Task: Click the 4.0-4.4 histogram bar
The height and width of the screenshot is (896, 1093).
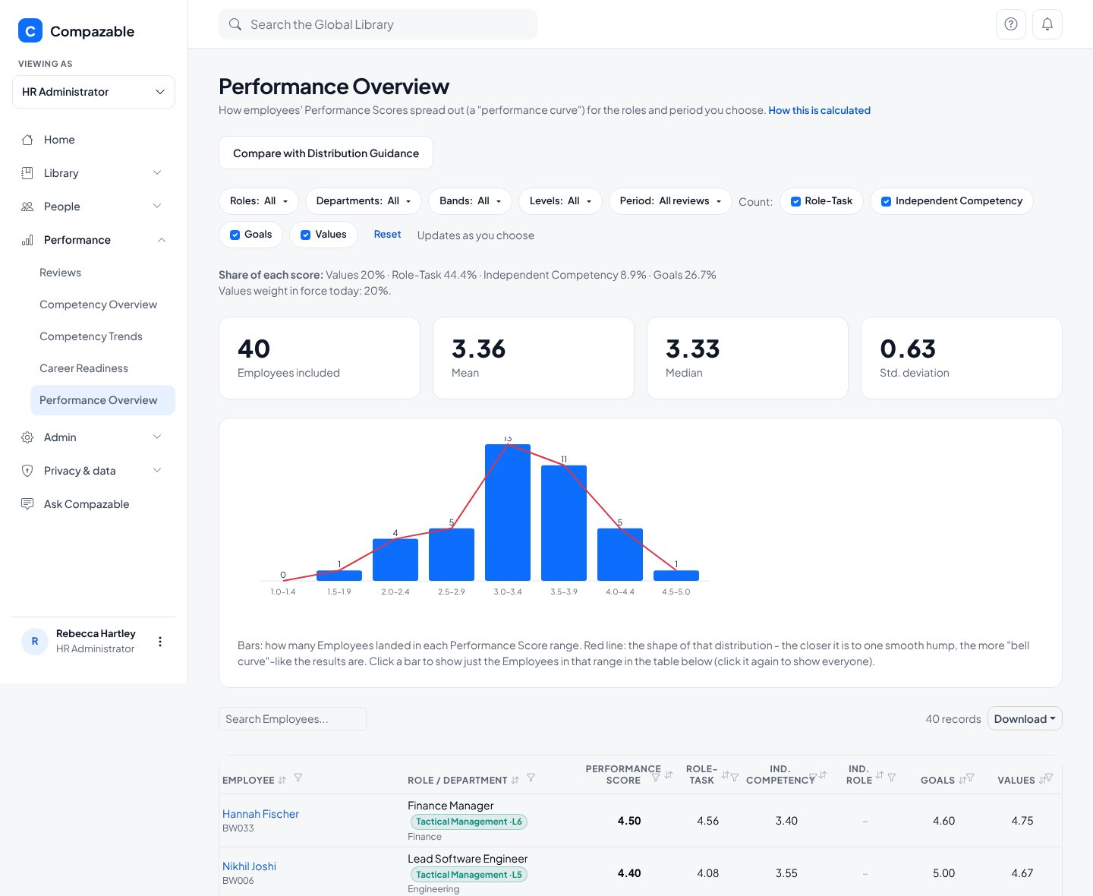Action: pos(620,554)
